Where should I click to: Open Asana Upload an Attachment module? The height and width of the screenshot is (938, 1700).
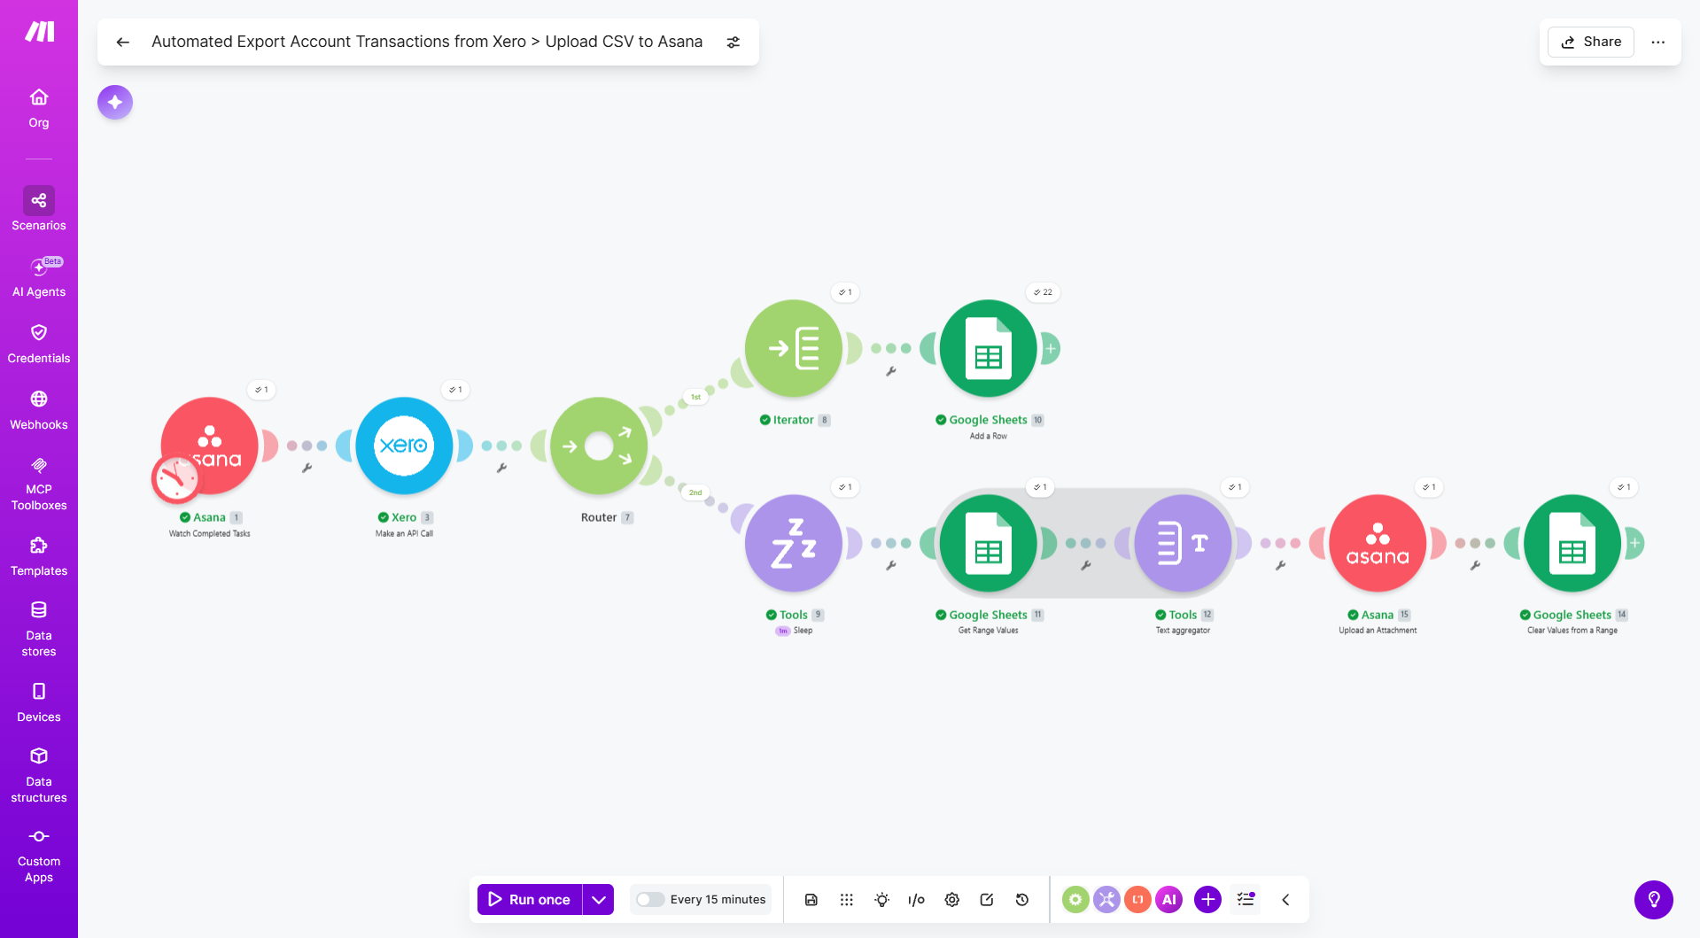1378,543
